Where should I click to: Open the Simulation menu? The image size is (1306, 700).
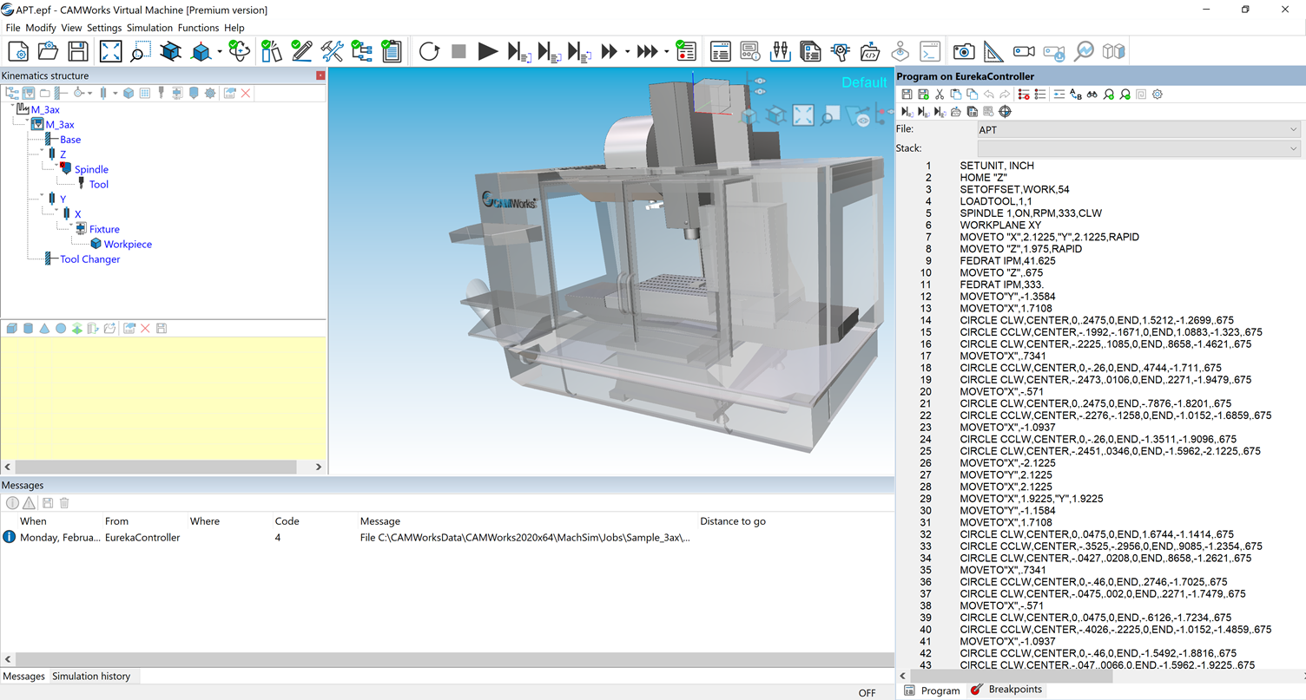[x=149, y=28]
